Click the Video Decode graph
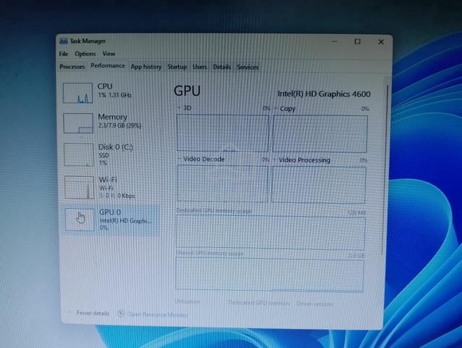This screenshot has height=348, width=462. click(222, 183)
